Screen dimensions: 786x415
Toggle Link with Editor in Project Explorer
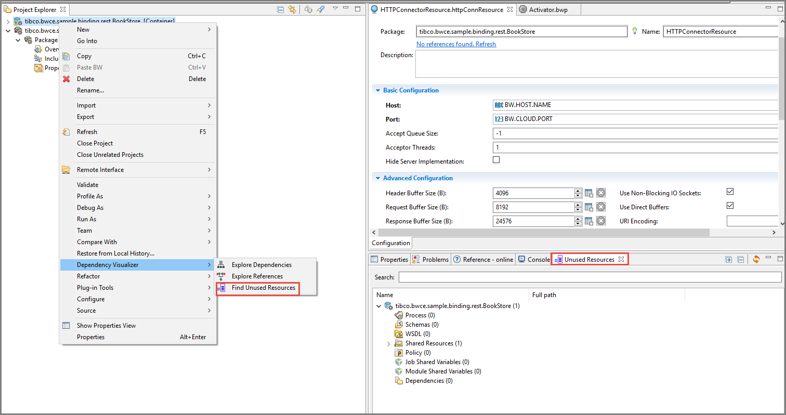pyautogui.click(x=292, y=9)
